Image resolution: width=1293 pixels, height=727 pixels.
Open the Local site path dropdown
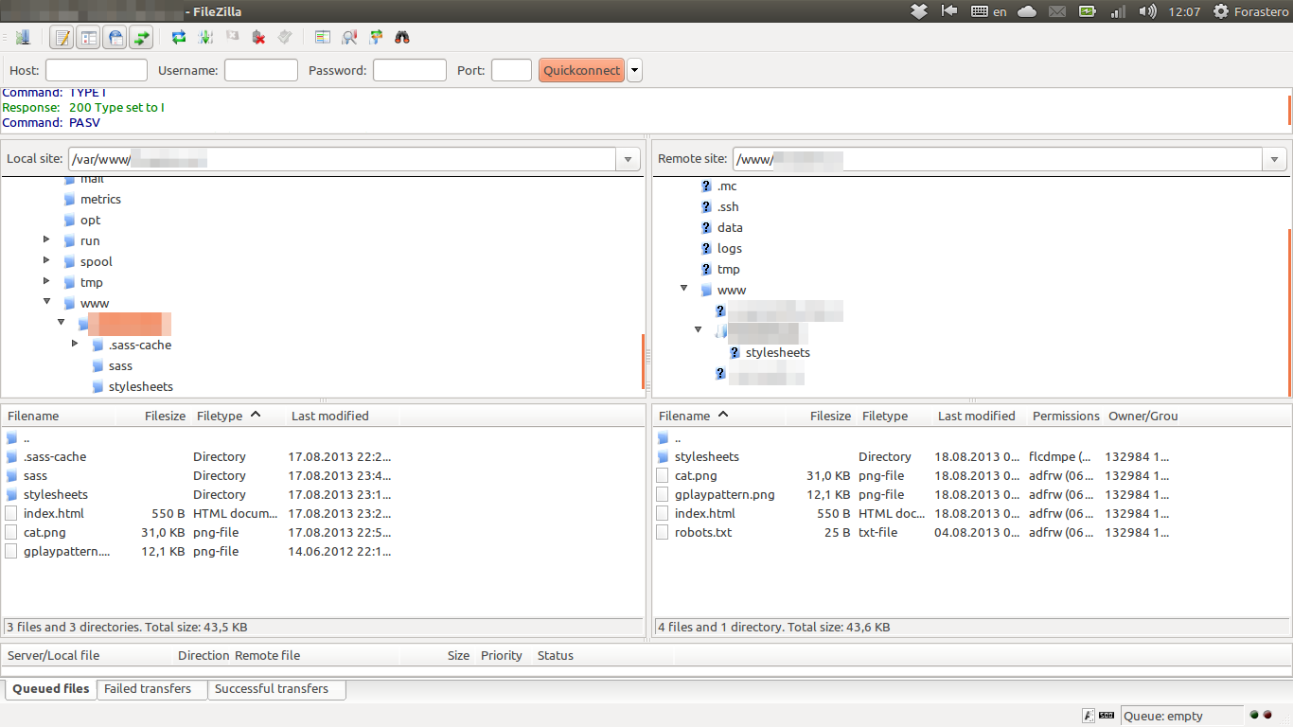click(x=629, y=160)
